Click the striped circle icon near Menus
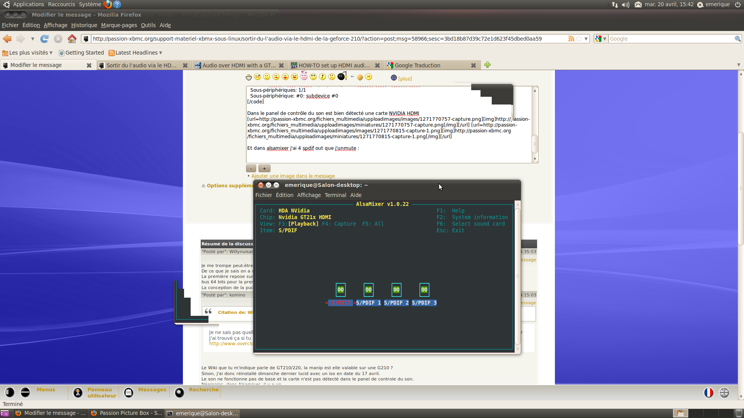744x418 pixels. (x=25, y=392)
